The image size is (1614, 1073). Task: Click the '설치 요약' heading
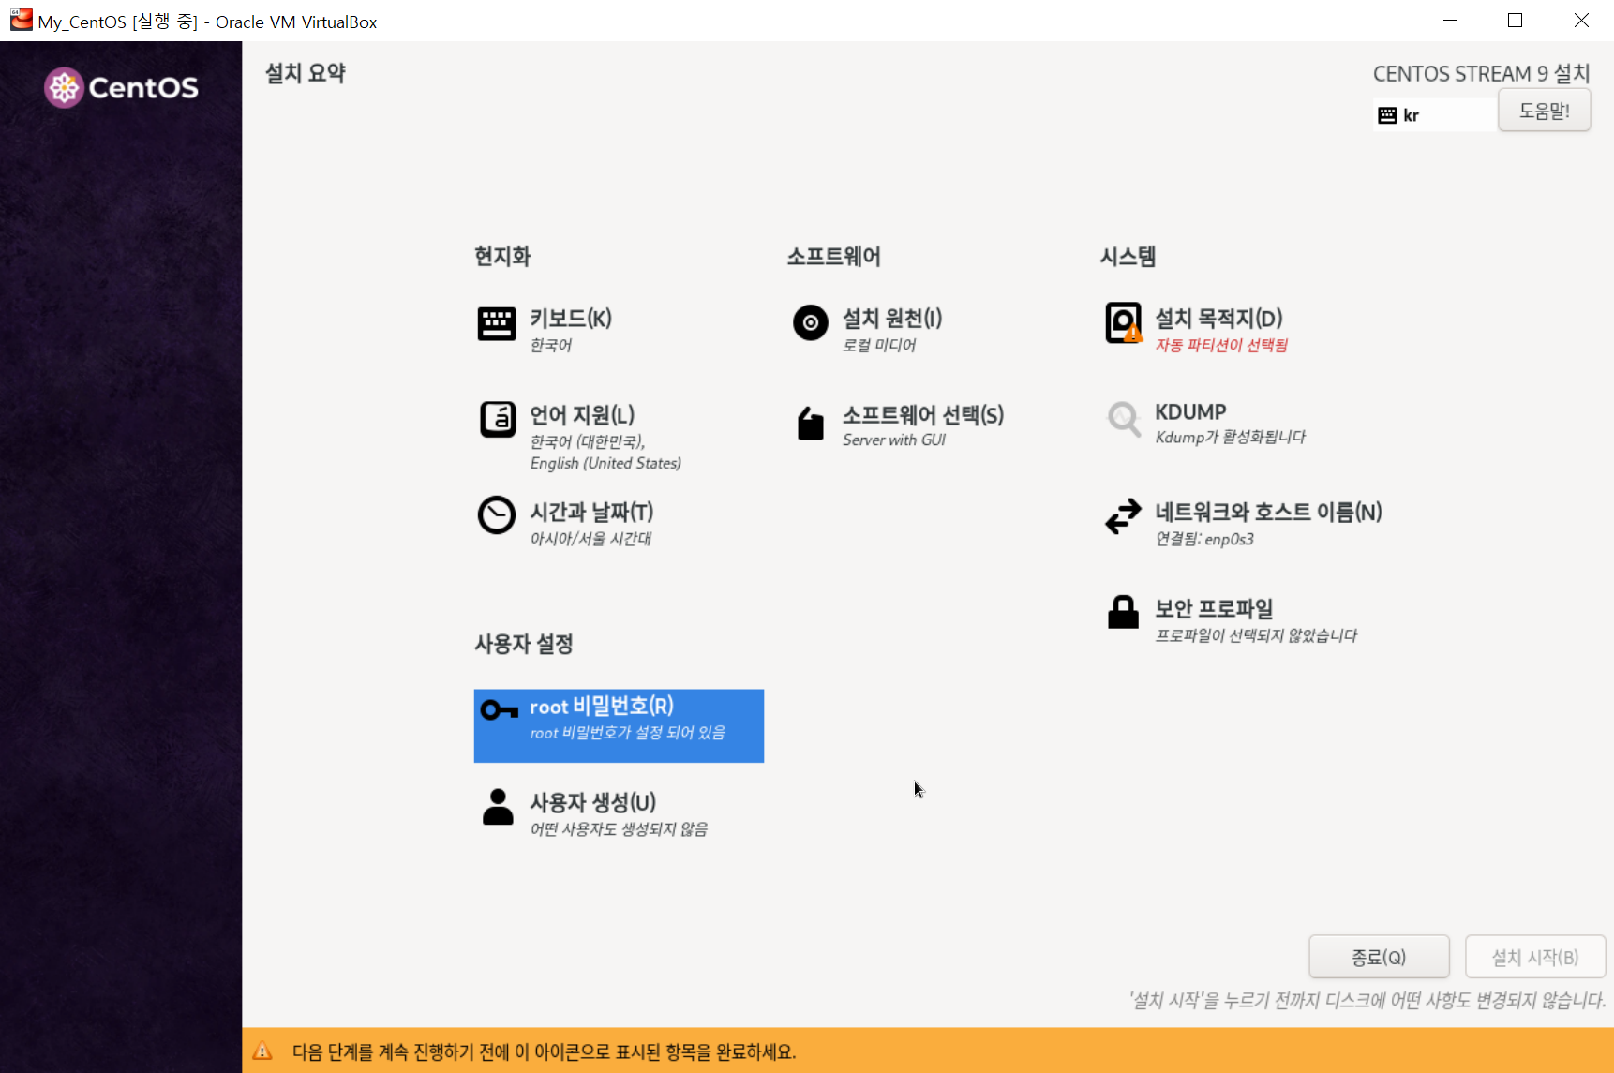(x=306, y=73)
